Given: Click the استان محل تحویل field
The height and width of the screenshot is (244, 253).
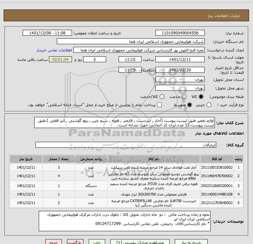Looking at the screenshot, I should tap(180, 80).
